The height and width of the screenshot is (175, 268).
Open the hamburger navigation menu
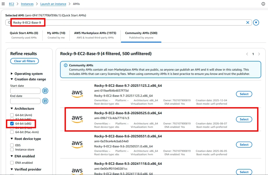3,4
